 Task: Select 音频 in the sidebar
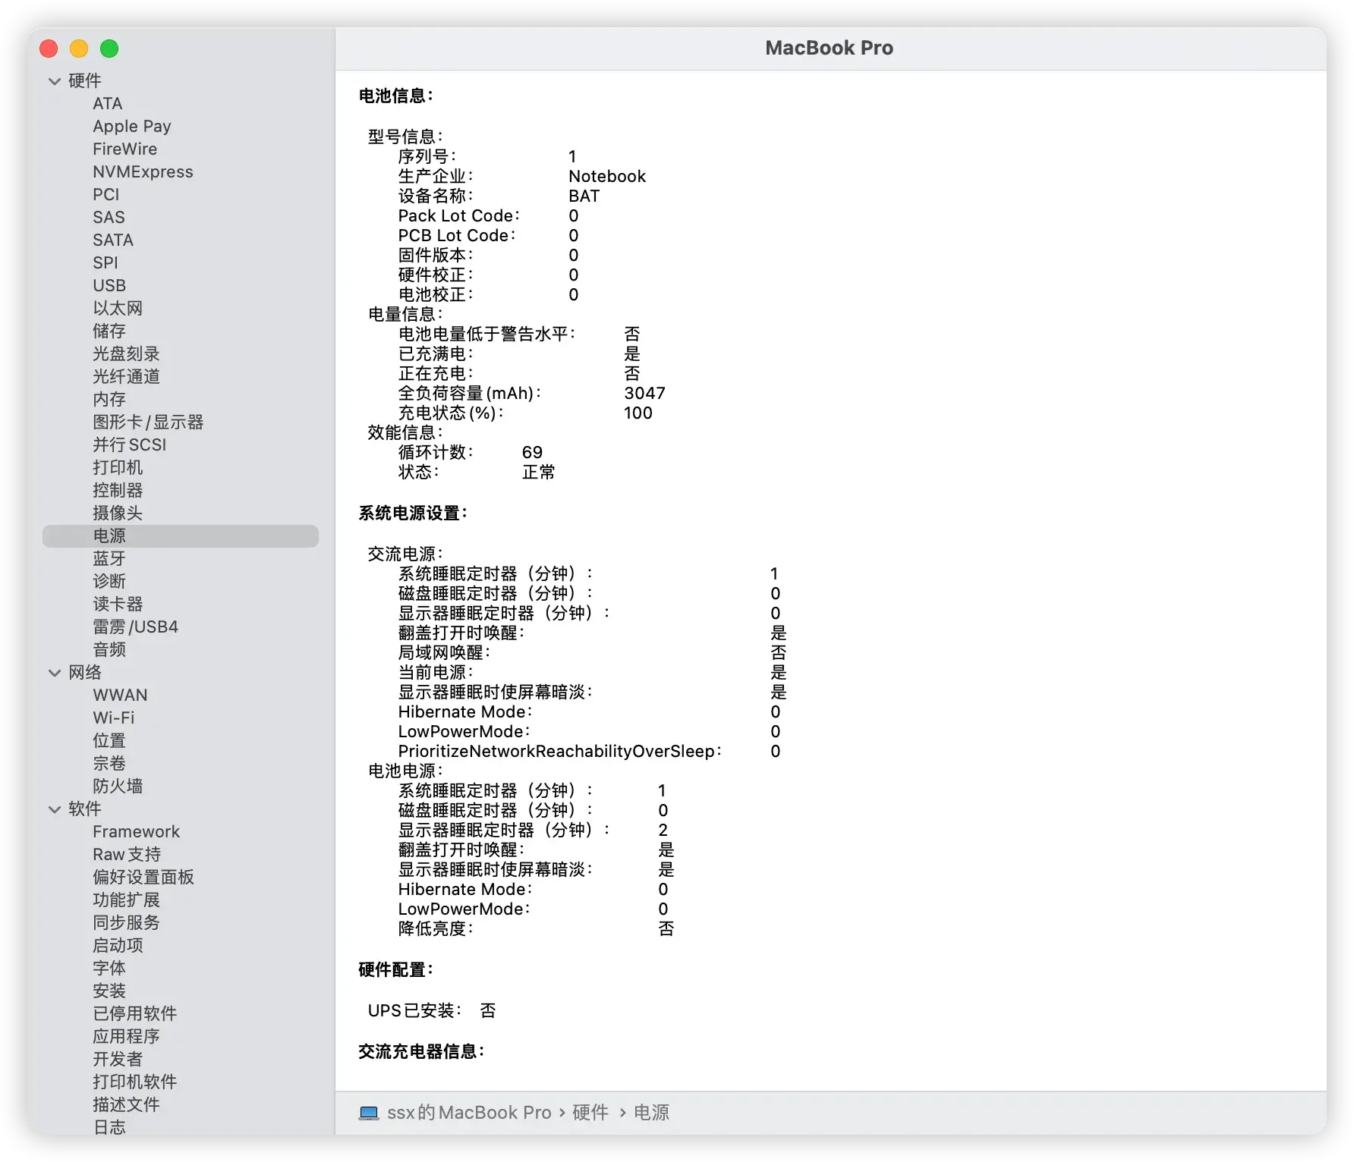tap(109, 650)
